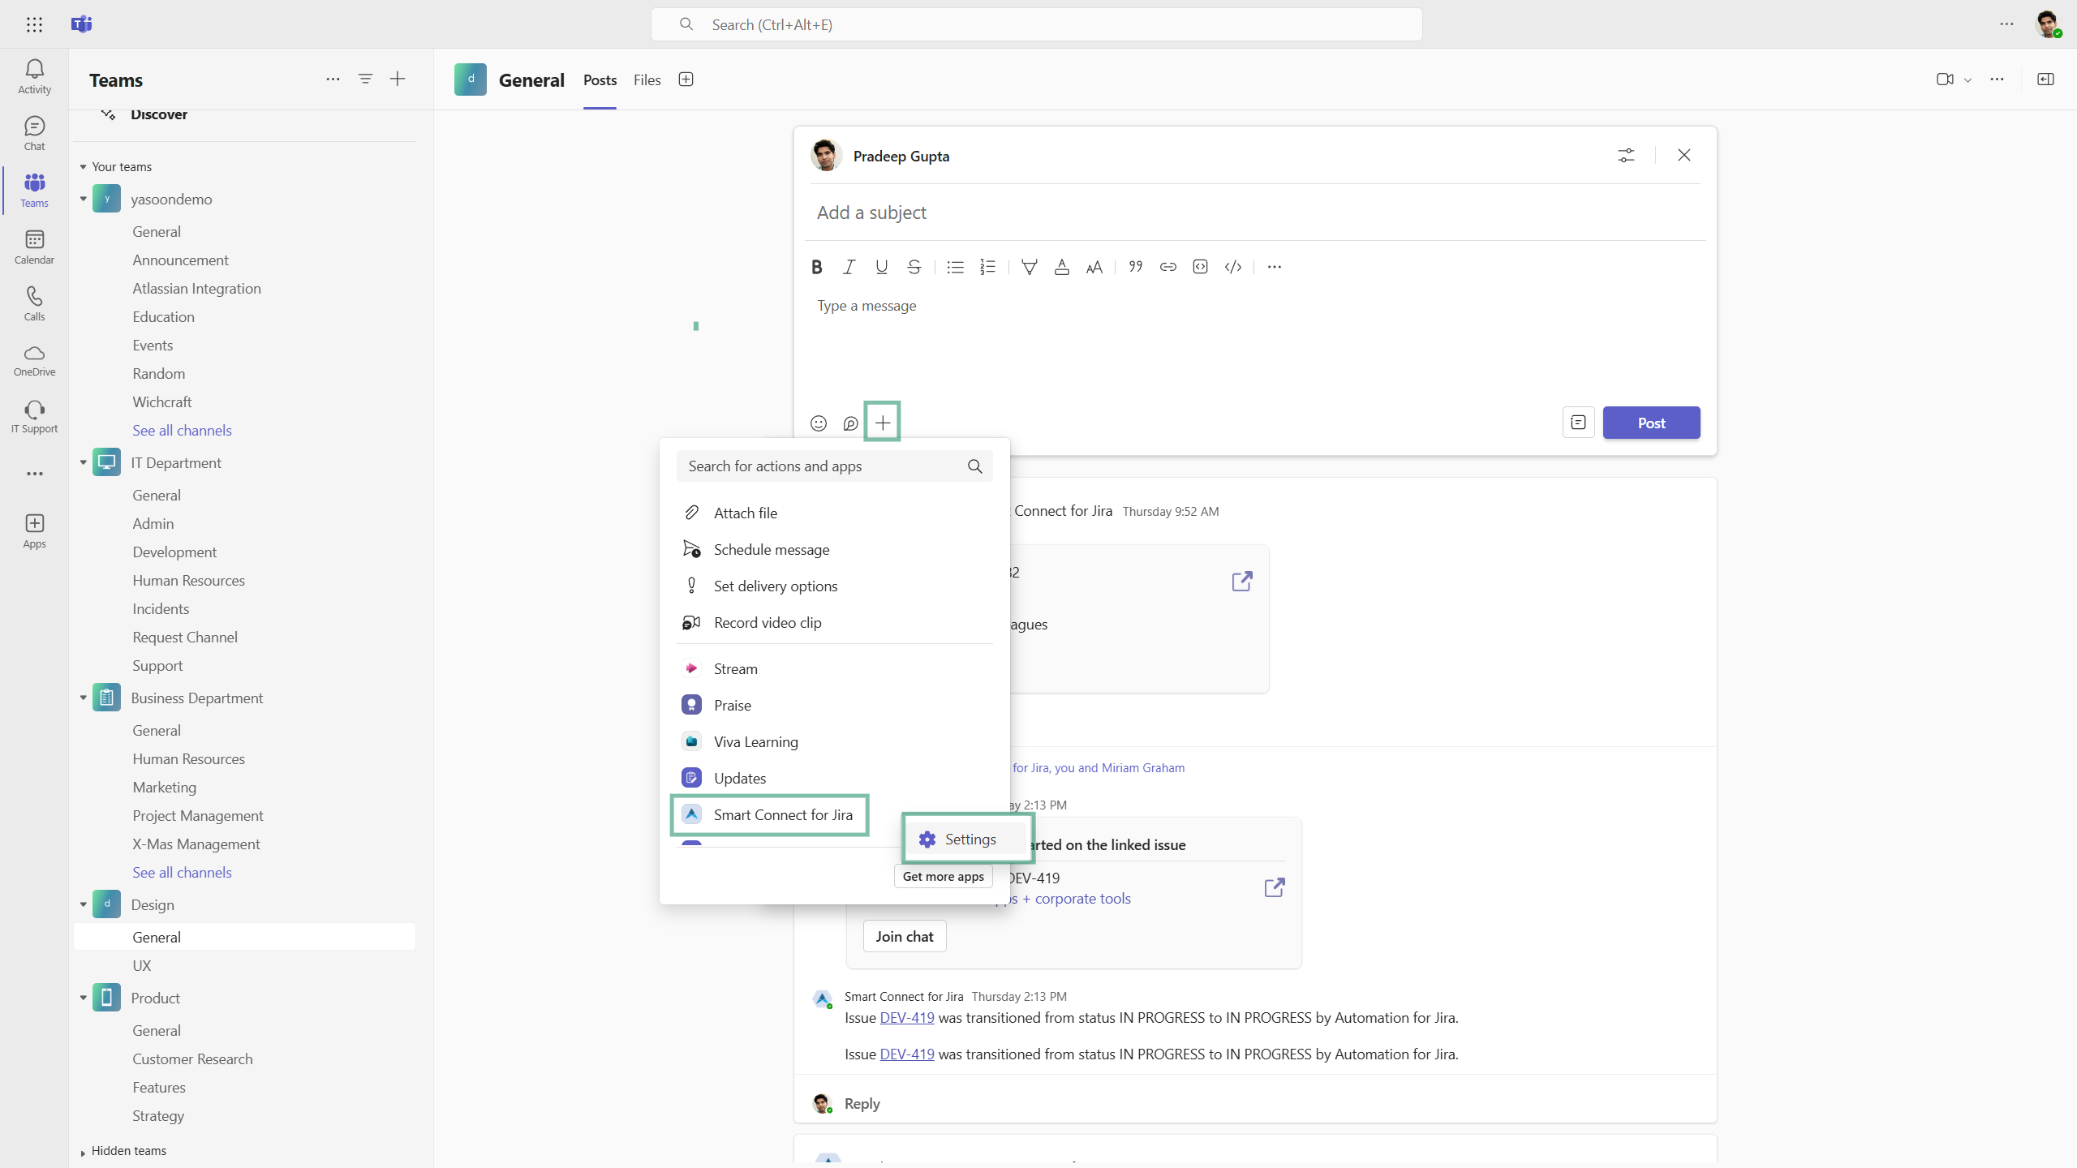Insert a quote block
Image resolution: width=2077 pixels, height=1168 pixels.
coord(1135,267)
